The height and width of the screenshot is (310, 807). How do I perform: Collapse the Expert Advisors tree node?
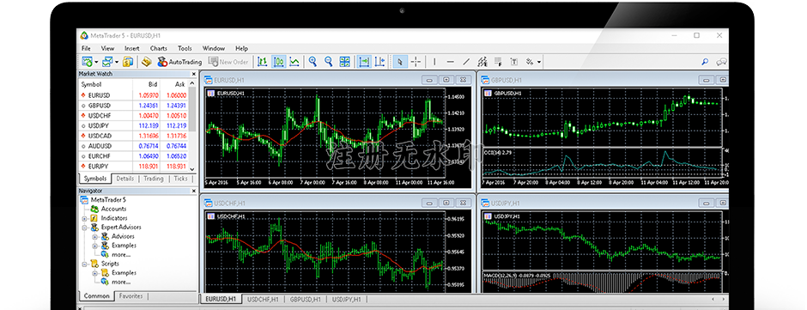tap(84, 227)
